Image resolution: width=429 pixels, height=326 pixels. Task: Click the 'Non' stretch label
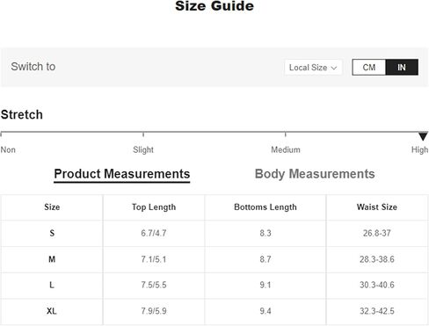[x=8, y=150]
